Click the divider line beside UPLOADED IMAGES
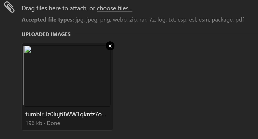The width and height of the screenshot is (258, 139). click(166, 34)
